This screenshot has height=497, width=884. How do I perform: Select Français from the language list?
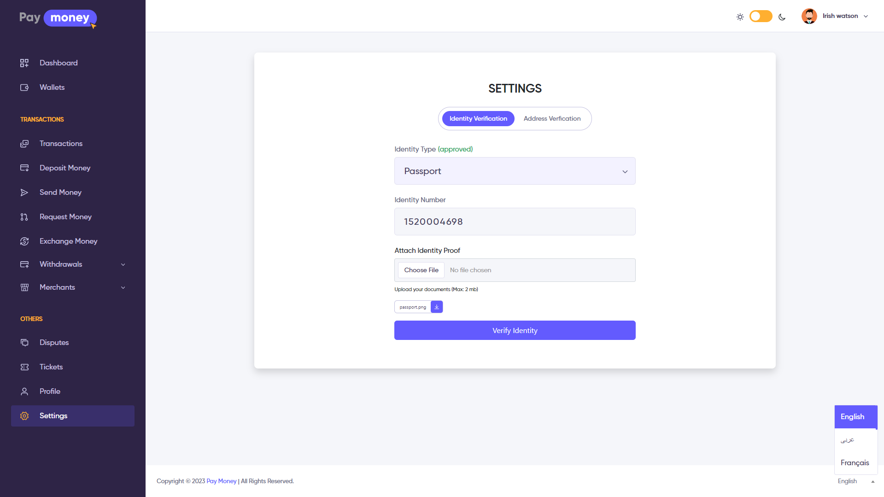click(855, 463)
